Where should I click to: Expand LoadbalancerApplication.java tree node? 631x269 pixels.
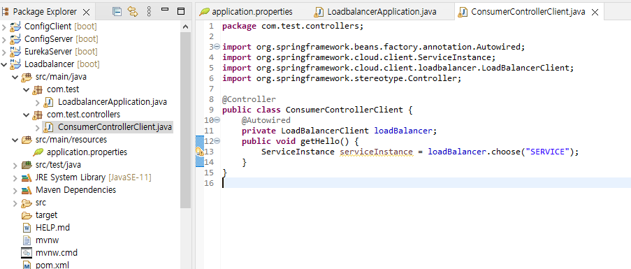tap(38, 102)
